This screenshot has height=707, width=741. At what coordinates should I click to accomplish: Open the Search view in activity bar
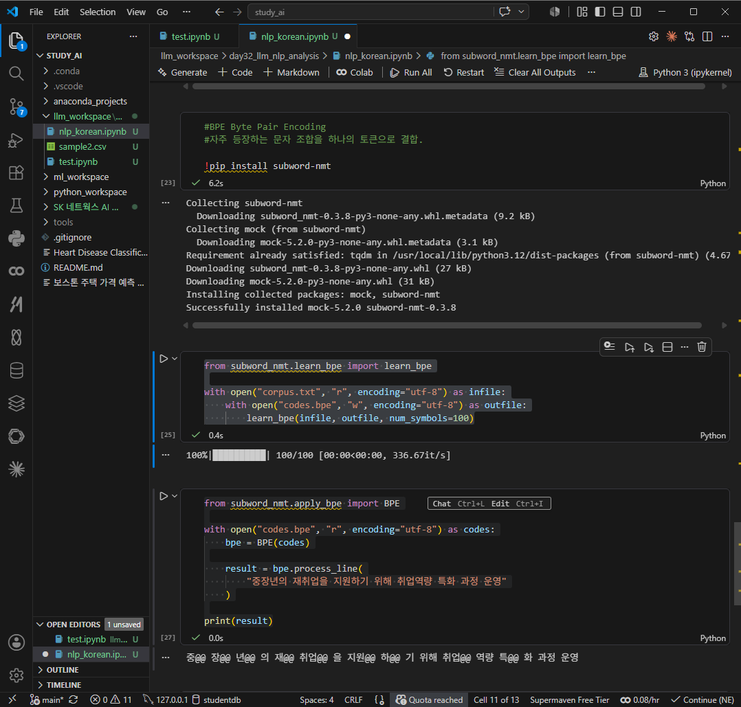coord(16,74)
